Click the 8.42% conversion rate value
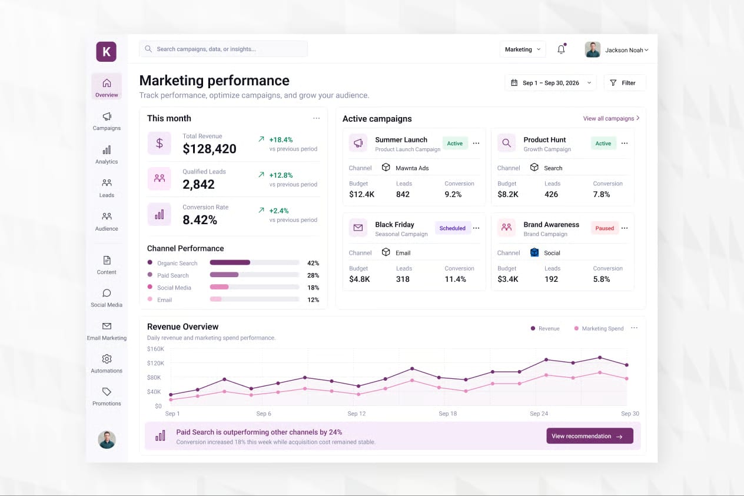744x496 pixels. point(200,220)
